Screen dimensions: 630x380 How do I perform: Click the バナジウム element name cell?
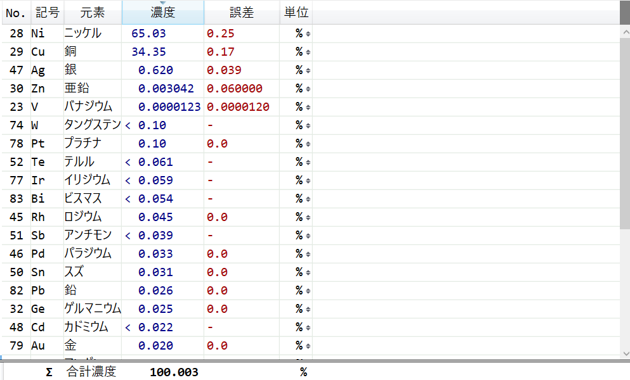point(88,107)
